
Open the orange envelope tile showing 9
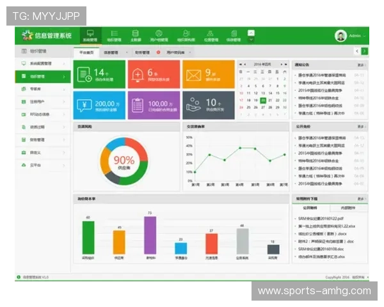pyautogui.click(x=208, y=74)
